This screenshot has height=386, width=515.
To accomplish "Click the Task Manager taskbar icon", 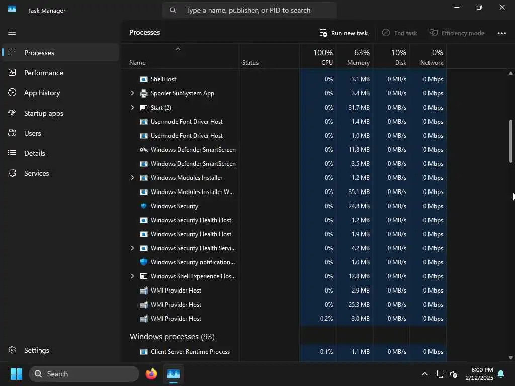I will (174, 374).
